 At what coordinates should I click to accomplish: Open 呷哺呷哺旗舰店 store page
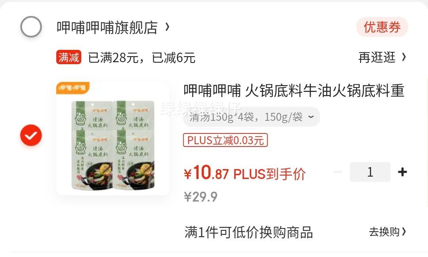point(107,27)
